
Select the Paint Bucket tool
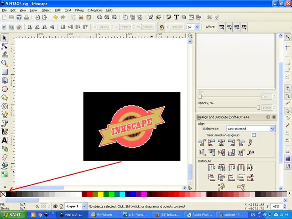point(5,166)
